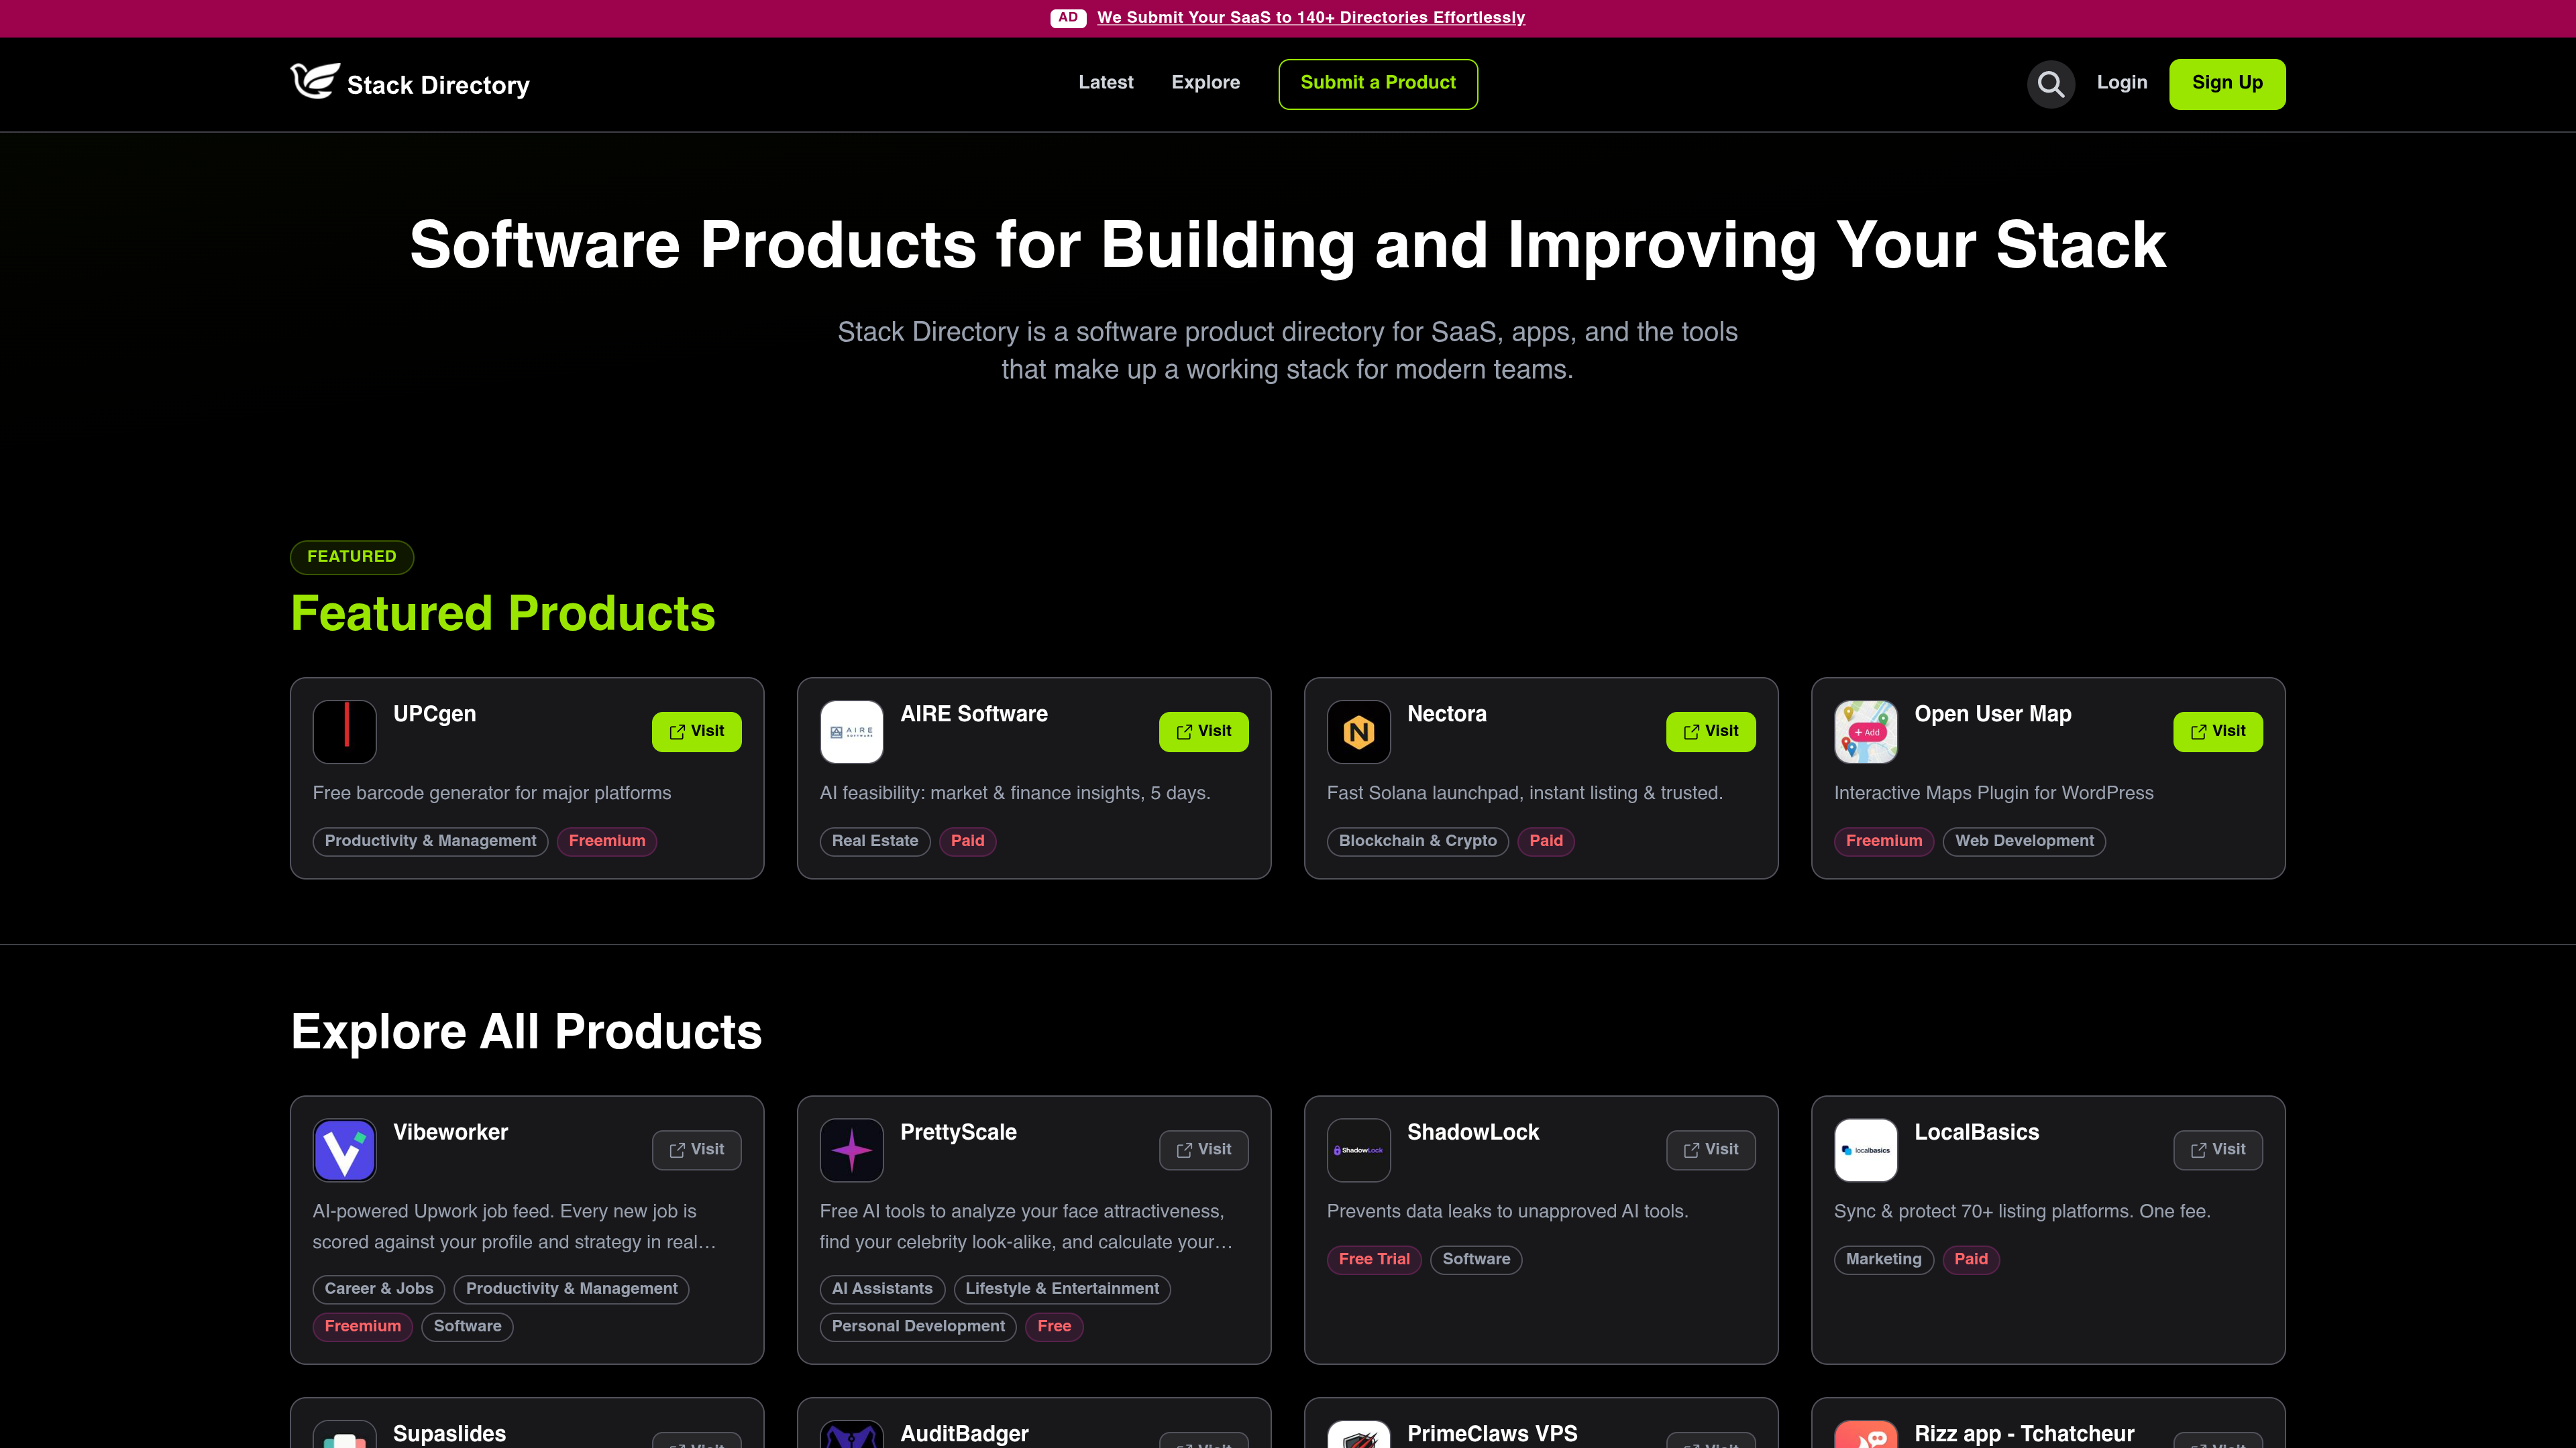2576x1448 pixels.
Task: Select UPCgen's Productivity & Management tag
Action: pyautogui.click(x=430, y=841)
